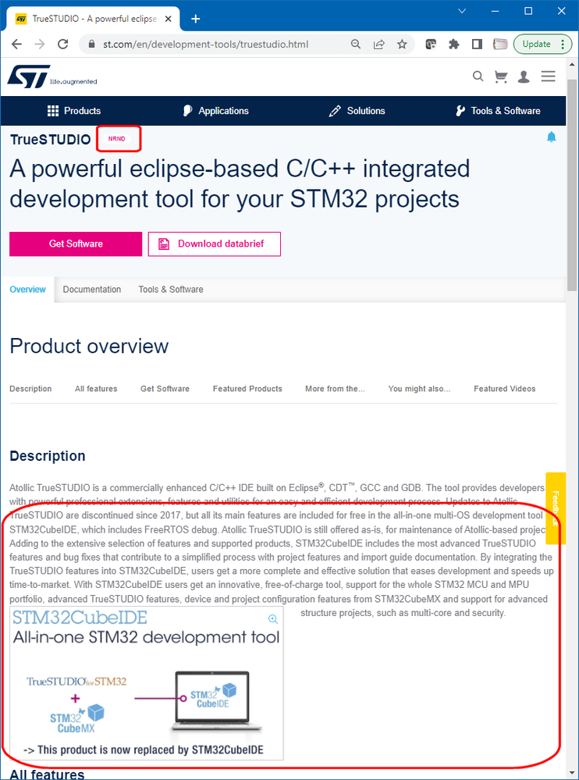Jump to All features section link
Viewport: 579px width, 780px height.
click(x=96, y=389)
